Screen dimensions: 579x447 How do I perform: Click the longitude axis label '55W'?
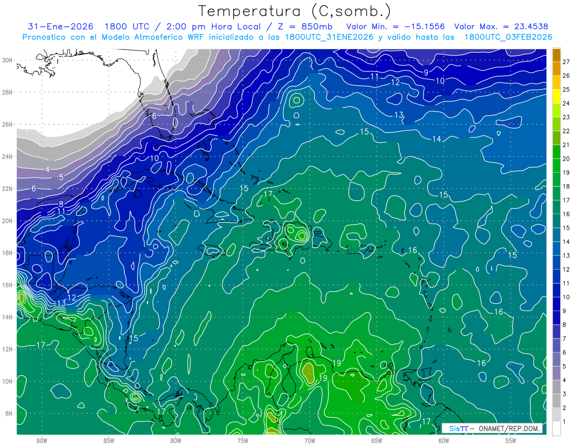[511, 441]
